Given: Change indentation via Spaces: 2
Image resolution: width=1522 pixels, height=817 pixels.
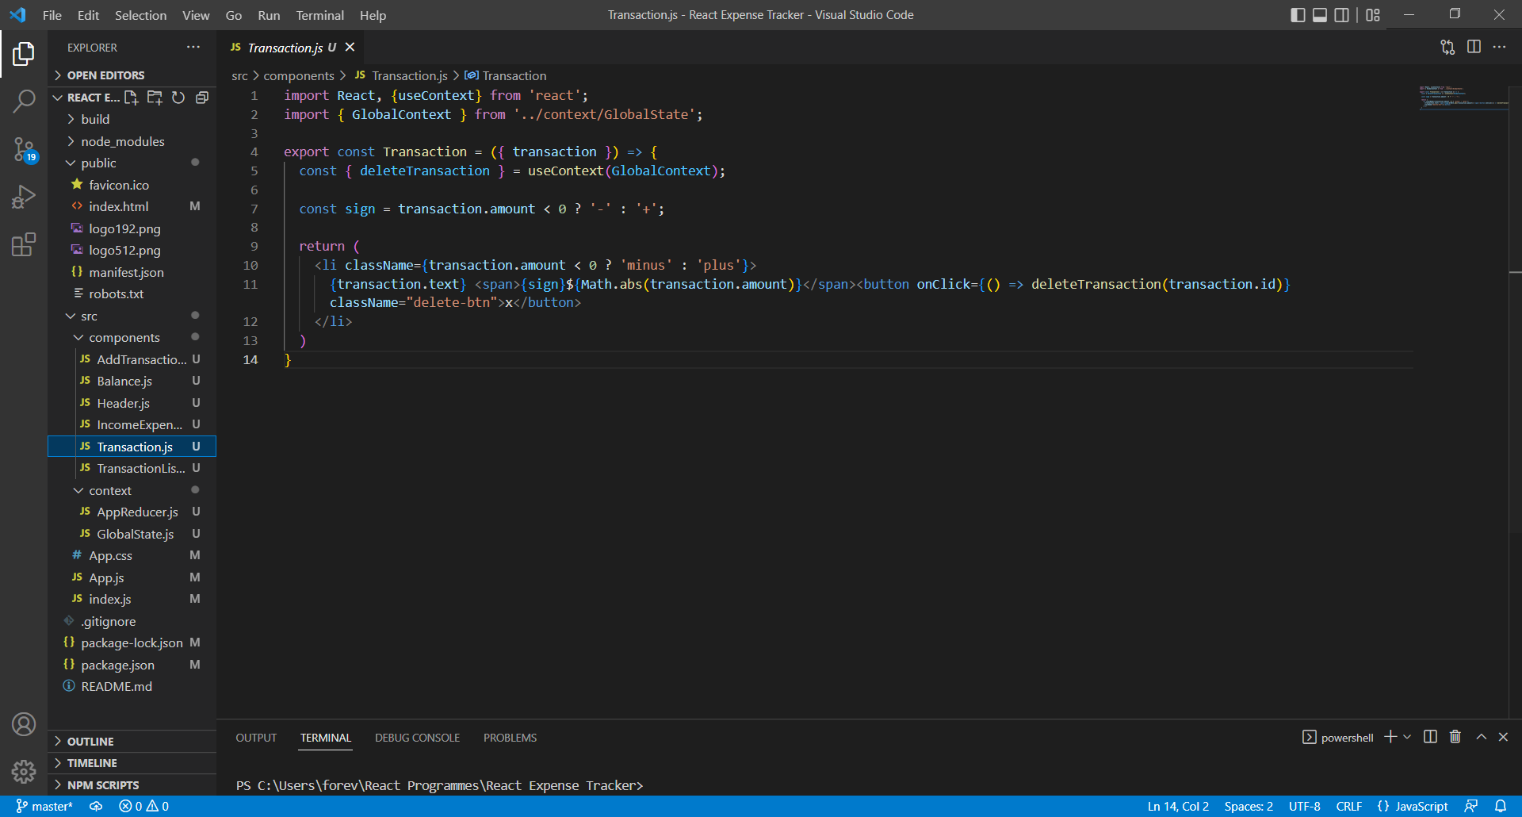Looking at the screenshot, I should pyautogui.click(x=1249, y=806).
